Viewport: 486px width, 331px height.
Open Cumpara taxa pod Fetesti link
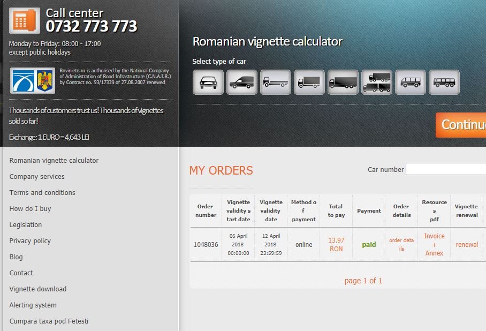click(x=49, y=321)
